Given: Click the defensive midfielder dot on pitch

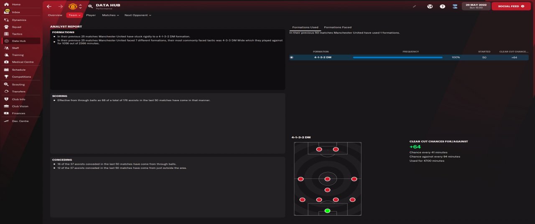Looking at the screenshot, I should click(327, 190).
